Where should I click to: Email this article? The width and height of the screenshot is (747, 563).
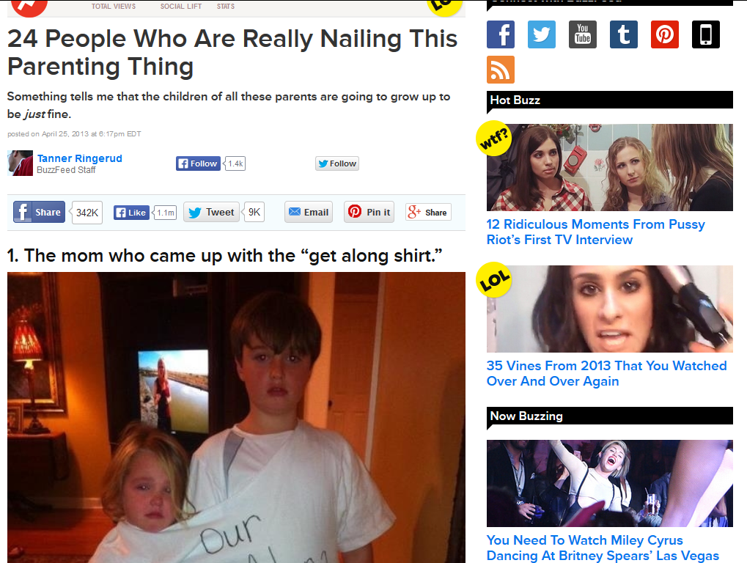click(x=309, y=212)
